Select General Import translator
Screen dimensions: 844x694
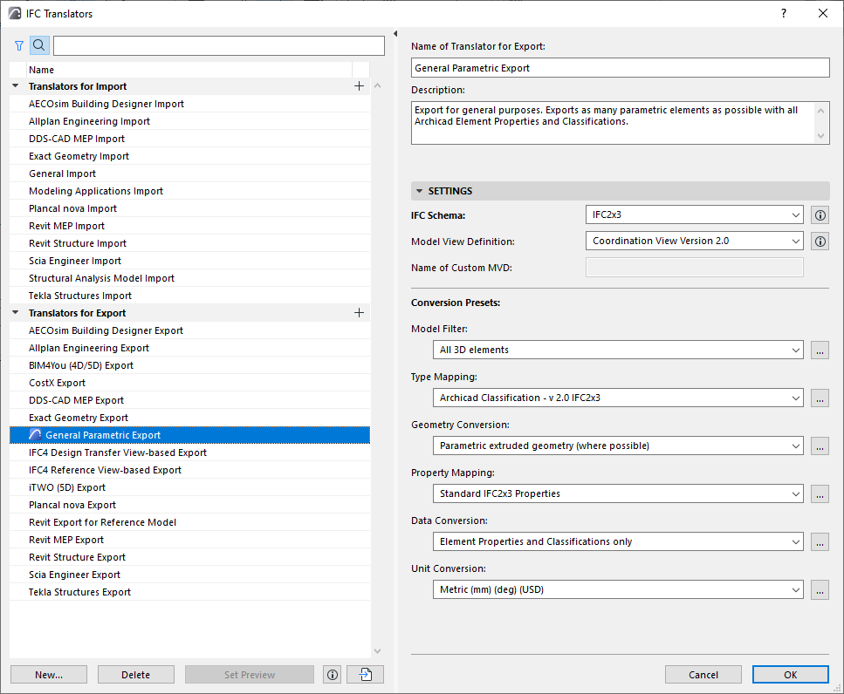click(189, 173)
